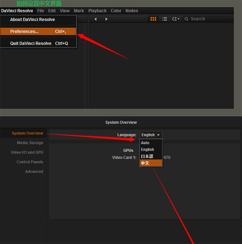Viewport: 242px width, 244px height.
Task: Open the Advanced settings section
Action: point(34,171)
